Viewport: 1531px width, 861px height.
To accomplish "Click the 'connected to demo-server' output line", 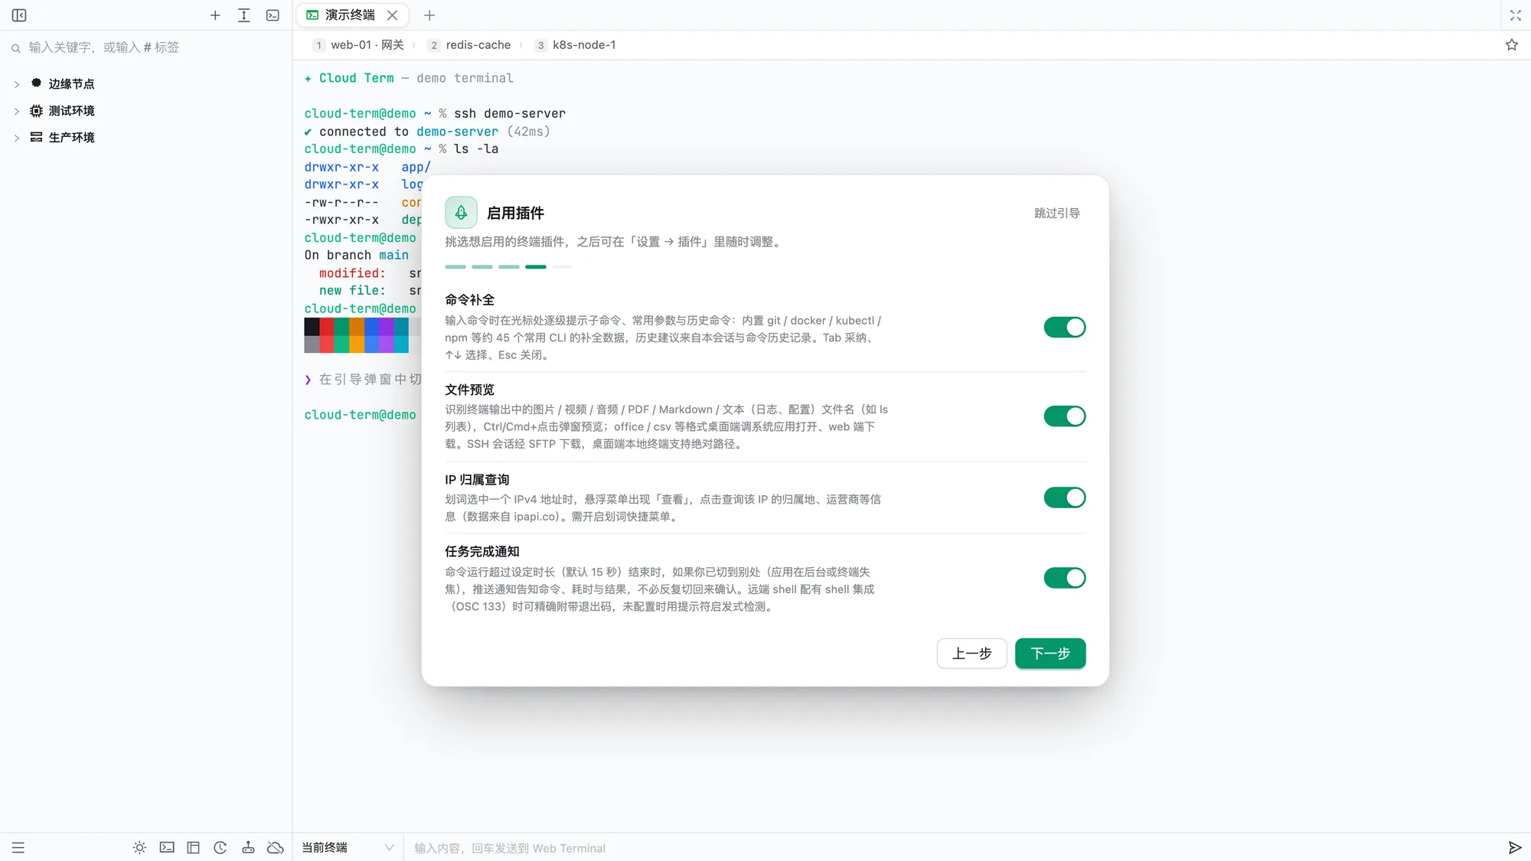I will (x=427, y=132).
